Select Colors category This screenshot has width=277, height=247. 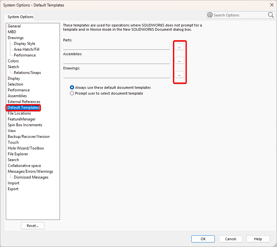pos(13,61)
